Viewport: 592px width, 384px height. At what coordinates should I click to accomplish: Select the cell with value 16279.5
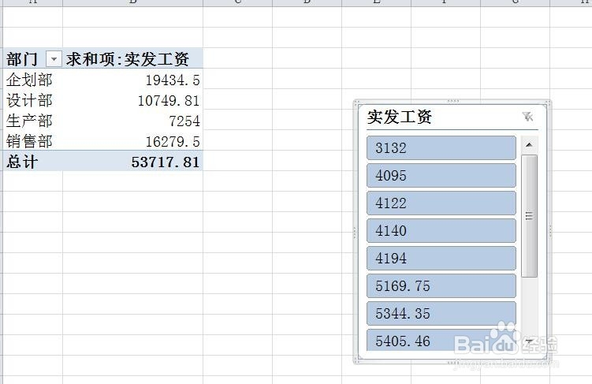[132, 140]
